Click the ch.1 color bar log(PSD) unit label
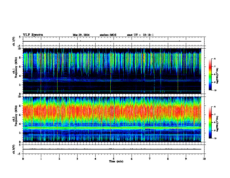This screenshot has height=178, width=230. pos(218,76)
